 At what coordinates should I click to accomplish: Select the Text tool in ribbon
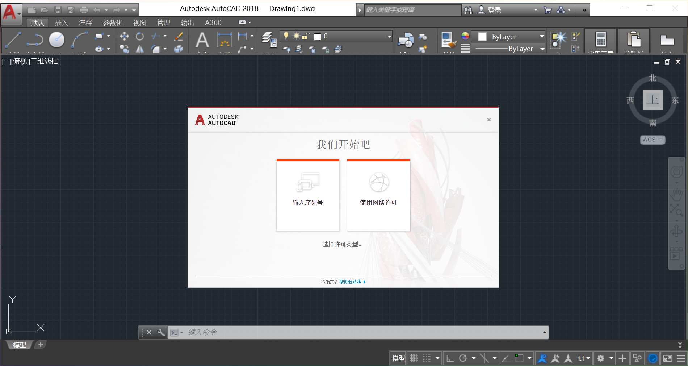tap(202, 40)
